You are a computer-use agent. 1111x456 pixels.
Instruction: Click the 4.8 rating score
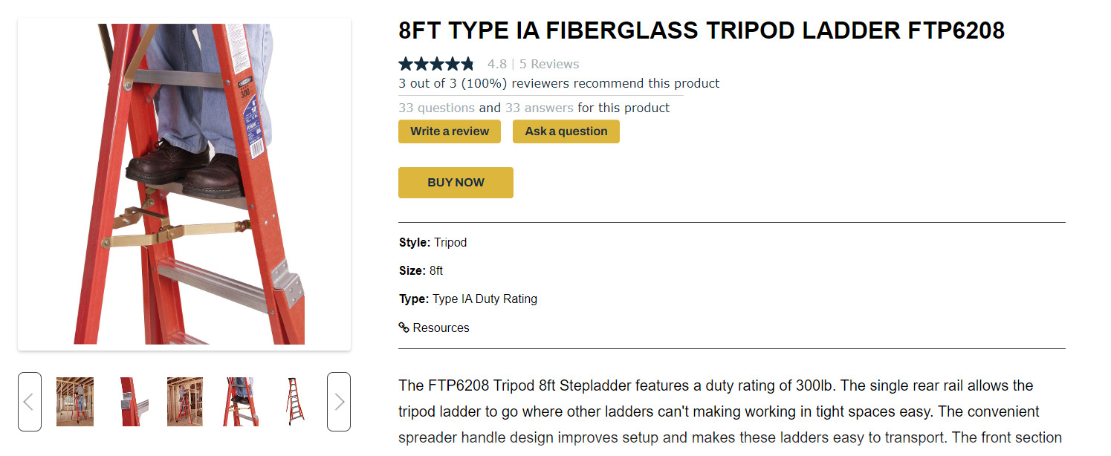coord(497,64)
